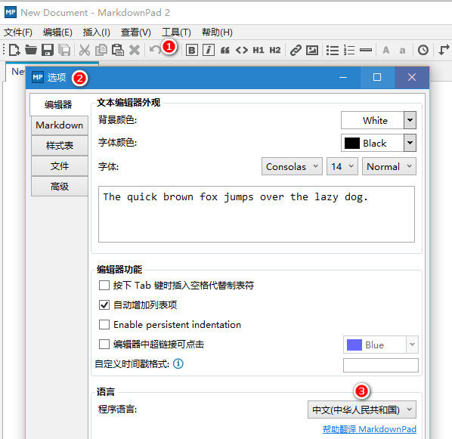
Task: Click the save all toolbar icon
Action: tap(64, 50)
